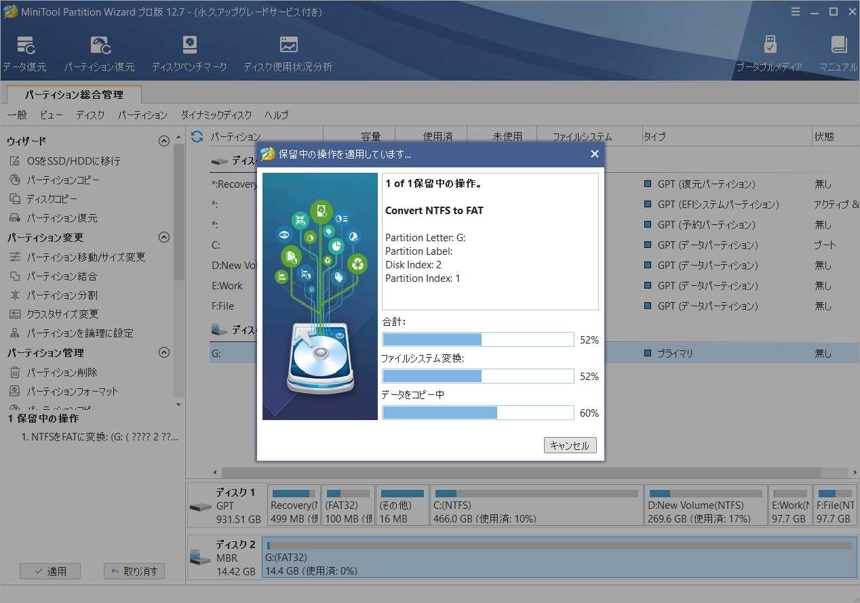Select pending operation NTFSをFATに変換 entry
Image resolution: width=860 pixels, height=603 pixels.
pyautogui.click(x=100, y=438)
